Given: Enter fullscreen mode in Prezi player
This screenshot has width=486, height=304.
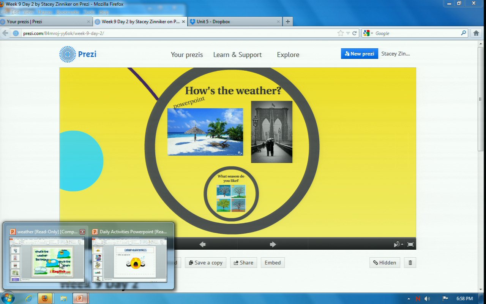Looking at the screenshot, I should click(410, 244).
